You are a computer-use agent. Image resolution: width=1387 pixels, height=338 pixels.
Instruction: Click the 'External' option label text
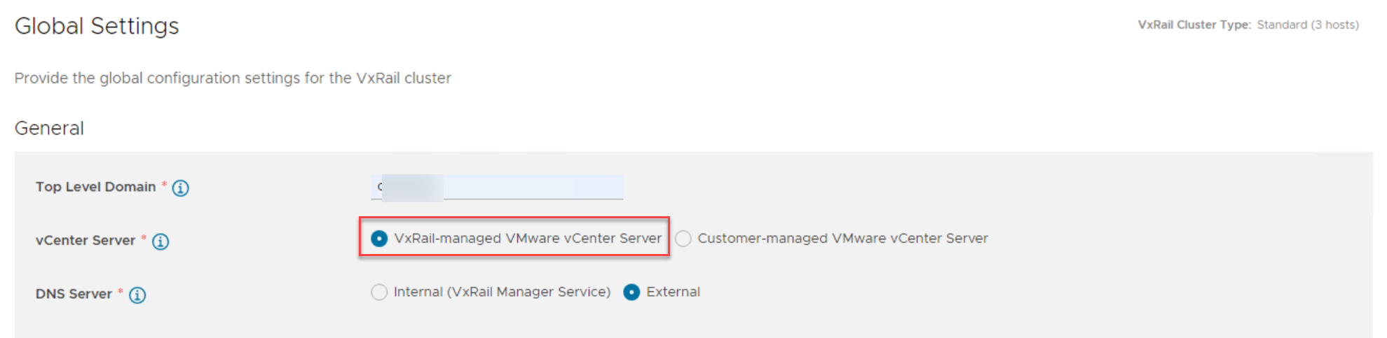673,292
